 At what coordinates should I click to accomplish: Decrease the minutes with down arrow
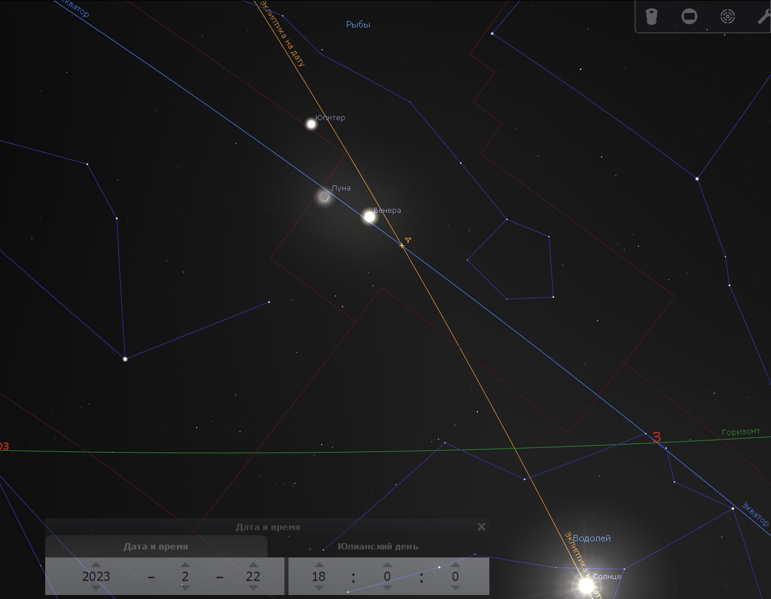[387, 588]
